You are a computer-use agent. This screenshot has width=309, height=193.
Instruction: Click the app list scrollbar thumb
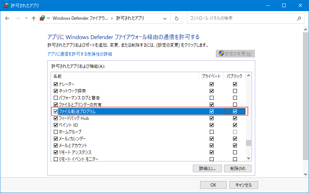(x=248, y=143)
